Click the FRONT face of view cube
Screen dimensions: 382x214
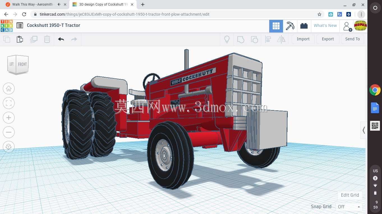[x=22, y=64]
